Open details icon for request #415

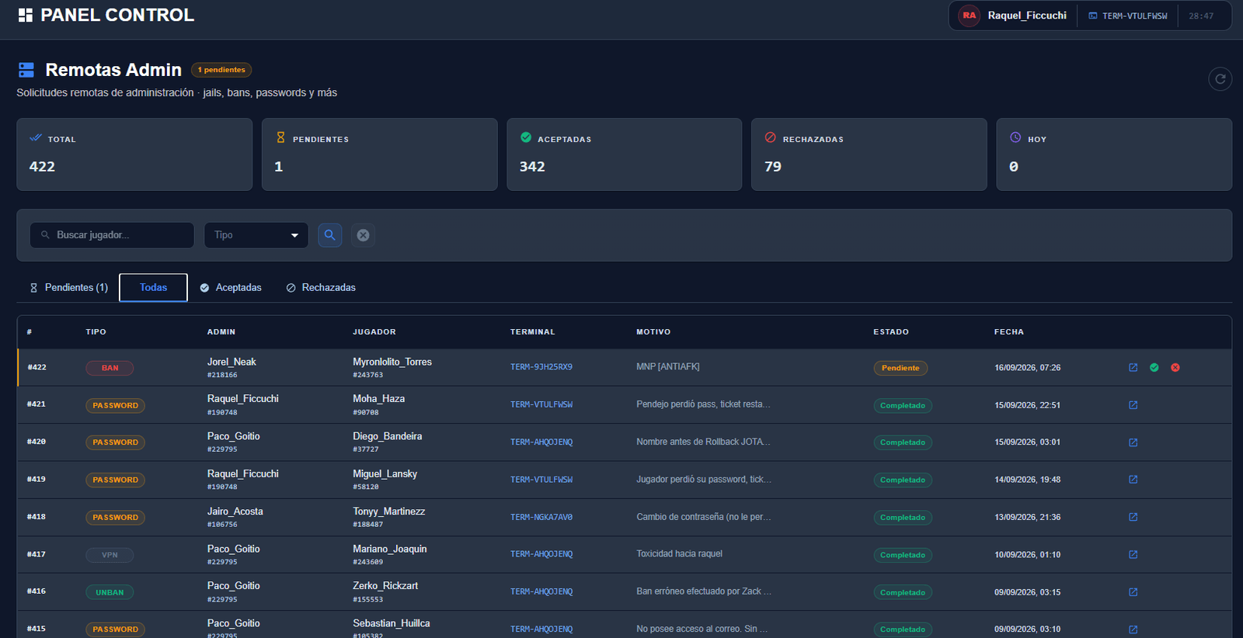[x=1133, y=629]
